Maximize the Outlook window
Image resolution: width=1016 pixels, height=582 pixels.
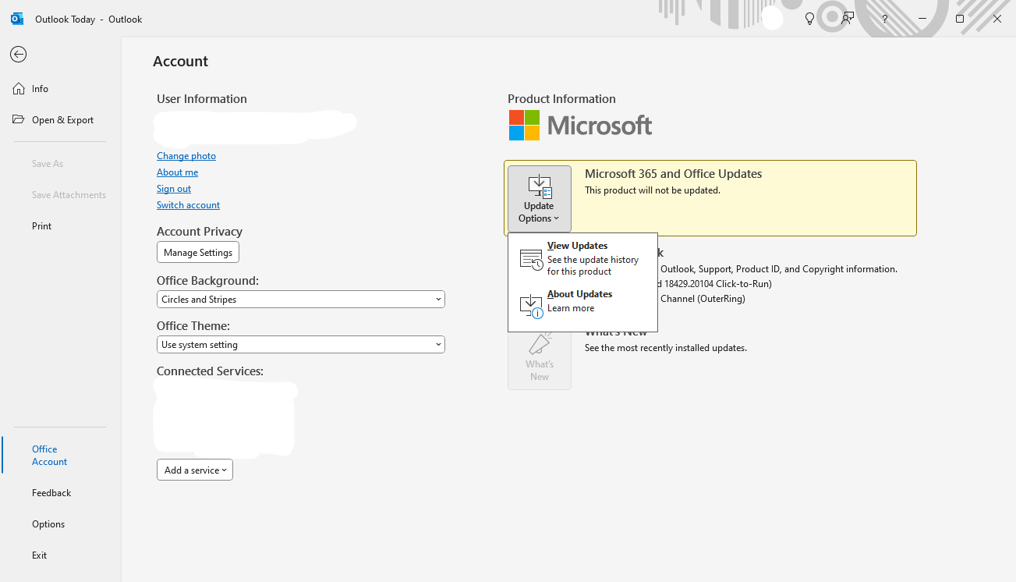pos(960,19)
